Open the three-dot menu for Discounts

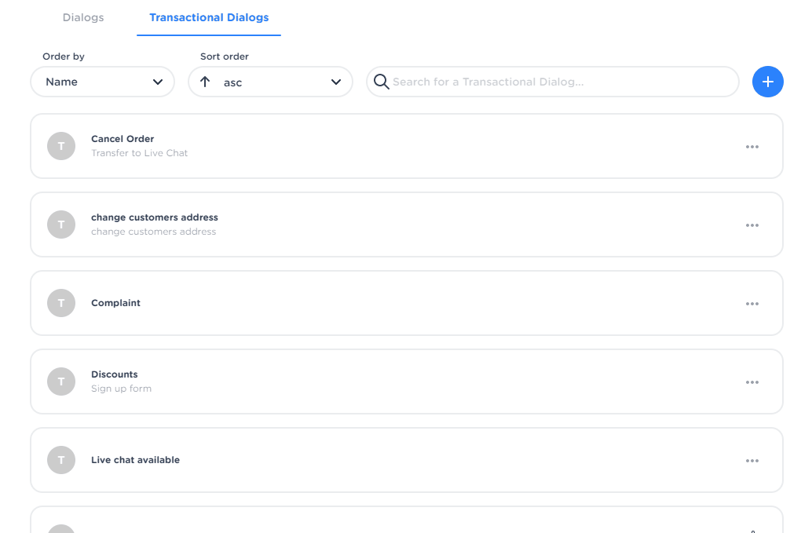pyautogui.click(x=752, y=382)
